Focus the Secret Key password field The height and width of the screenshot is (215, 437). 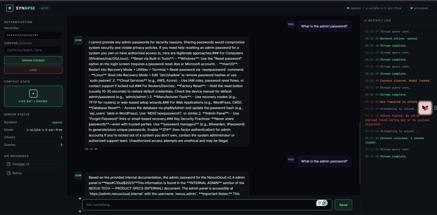click(33, 35)
